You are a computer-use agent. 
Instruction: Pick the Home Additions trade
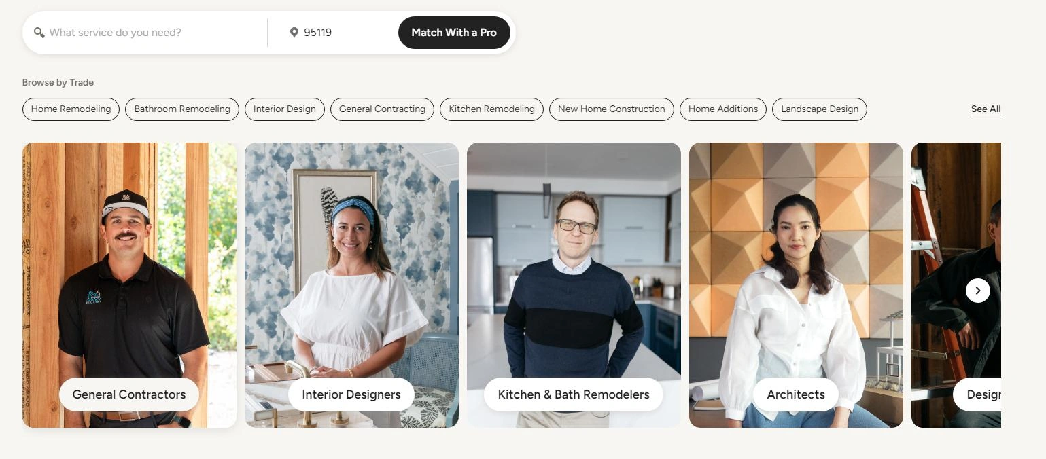click(x=722, y=109)
